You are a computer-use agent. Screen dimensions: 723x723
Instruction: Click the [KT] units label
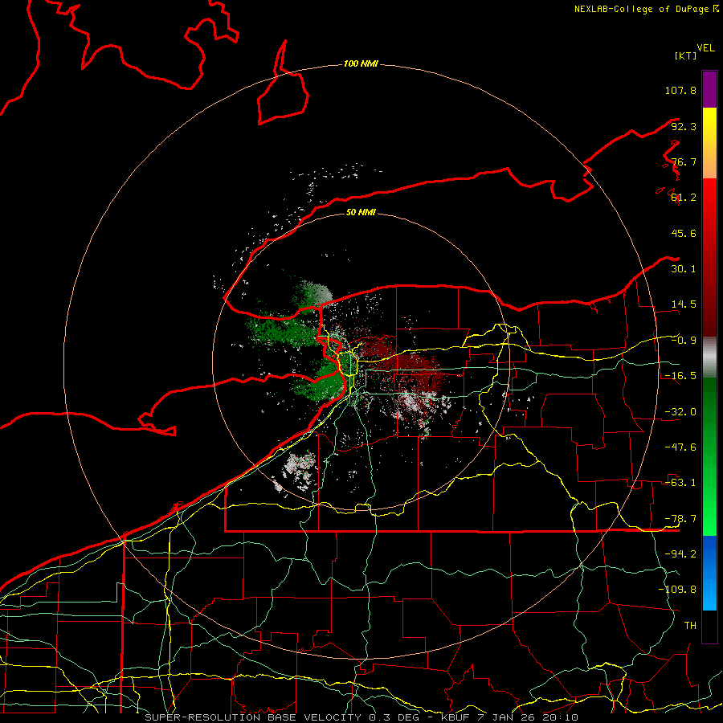coord(686,55)
